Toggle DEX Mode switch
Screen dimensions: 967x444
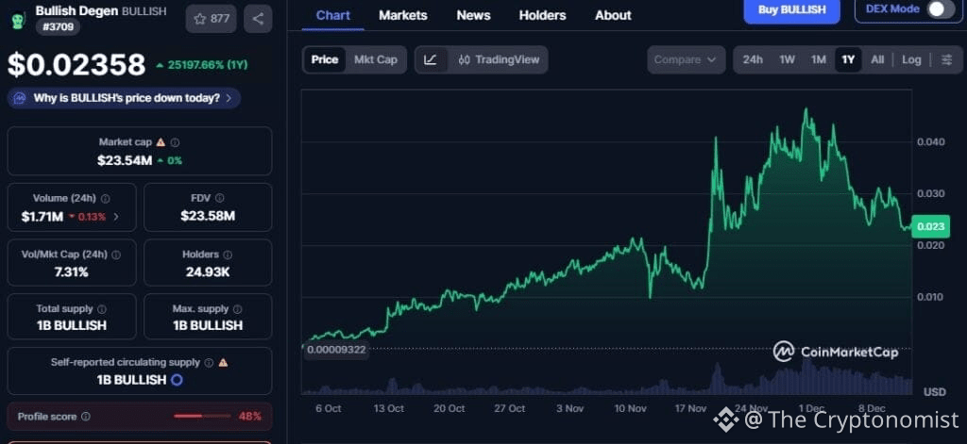coord(942,9)
